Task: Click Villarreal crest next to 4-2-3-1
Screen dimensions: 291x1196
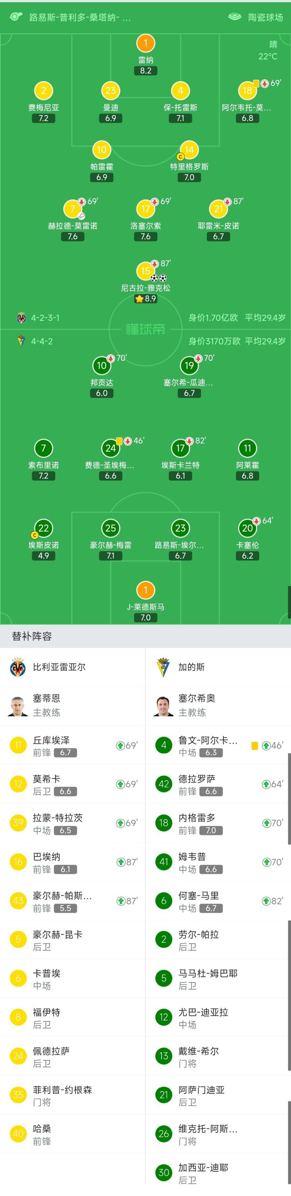Action: click(21, 318)
